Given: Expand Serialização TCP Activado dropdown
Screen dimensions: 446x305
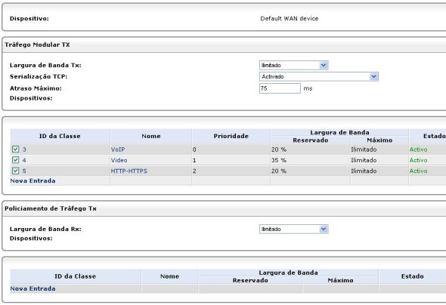Looking at the screenshot, I should point(319,77).
